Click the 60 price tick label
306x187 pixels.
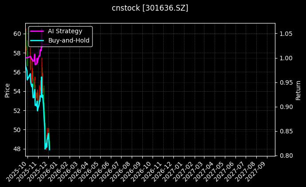18,34
